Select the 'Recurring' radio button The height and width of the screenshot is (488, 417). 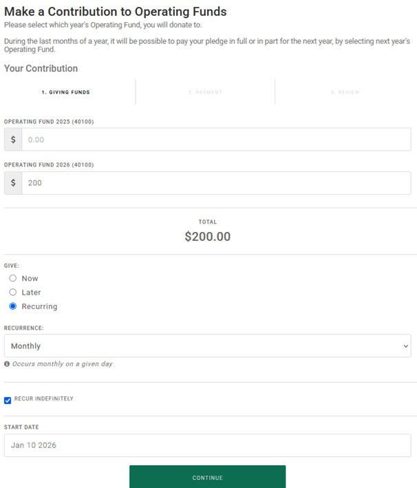click(x=13, y=306)
